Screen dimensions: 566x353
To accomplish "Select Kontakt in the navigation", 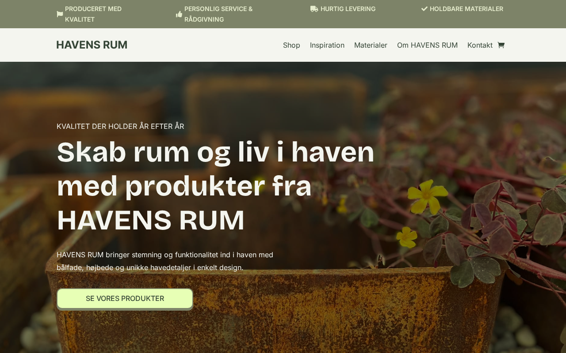I will pos(480,45).
